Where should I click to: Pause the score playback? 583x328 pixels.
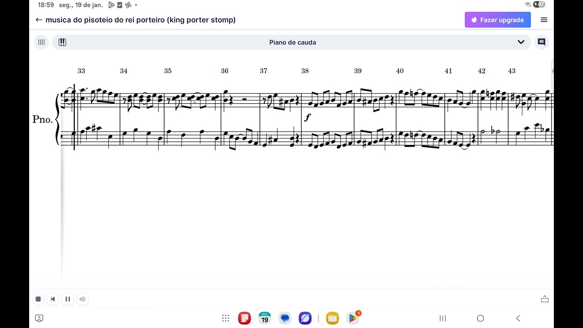pos(68,299)
